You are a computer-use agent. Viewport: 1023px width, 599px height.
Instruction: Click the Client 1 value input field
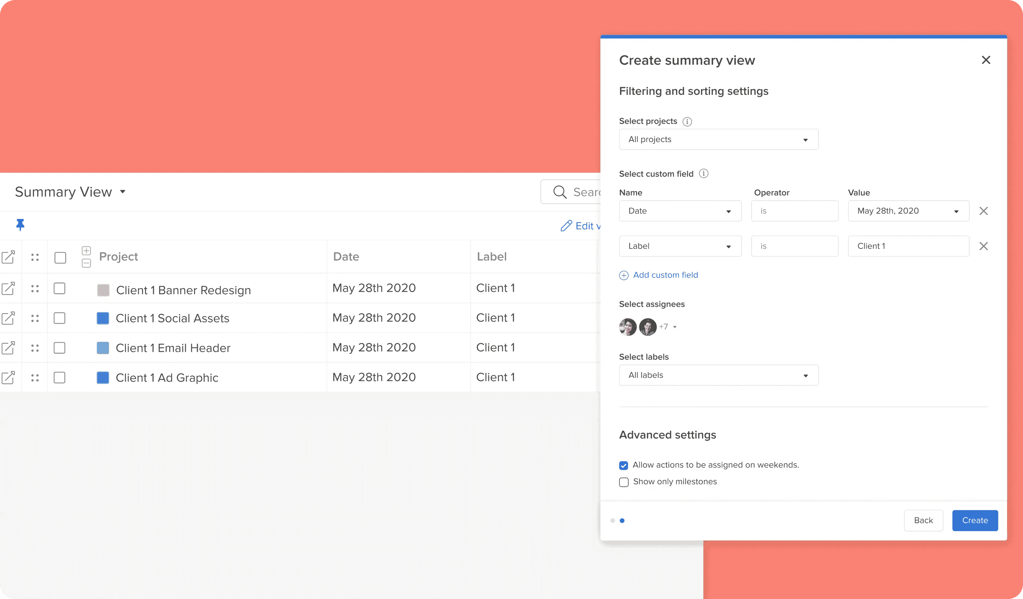[908, 246]
